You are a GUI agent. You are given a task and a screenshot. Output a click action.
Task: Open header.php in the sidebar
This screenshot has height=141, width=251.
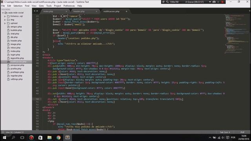coord(16,41)
